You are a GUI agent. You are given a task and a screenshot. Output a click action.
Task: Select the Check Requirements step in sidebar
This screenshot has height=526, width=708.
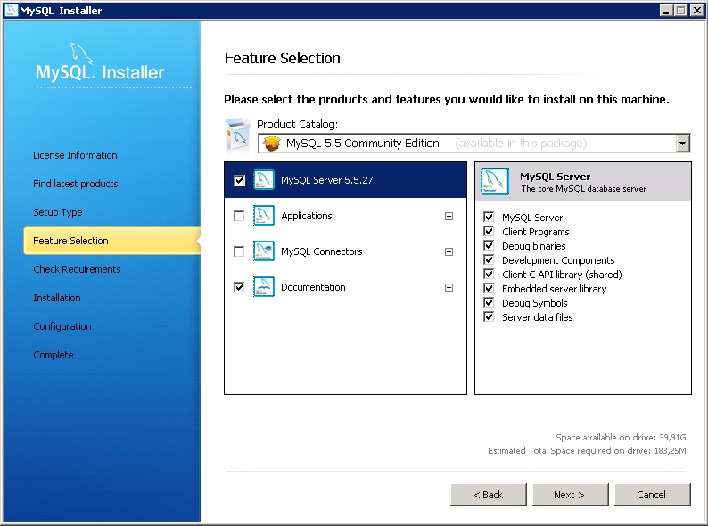pyautogui.click(x=77, y=269)
